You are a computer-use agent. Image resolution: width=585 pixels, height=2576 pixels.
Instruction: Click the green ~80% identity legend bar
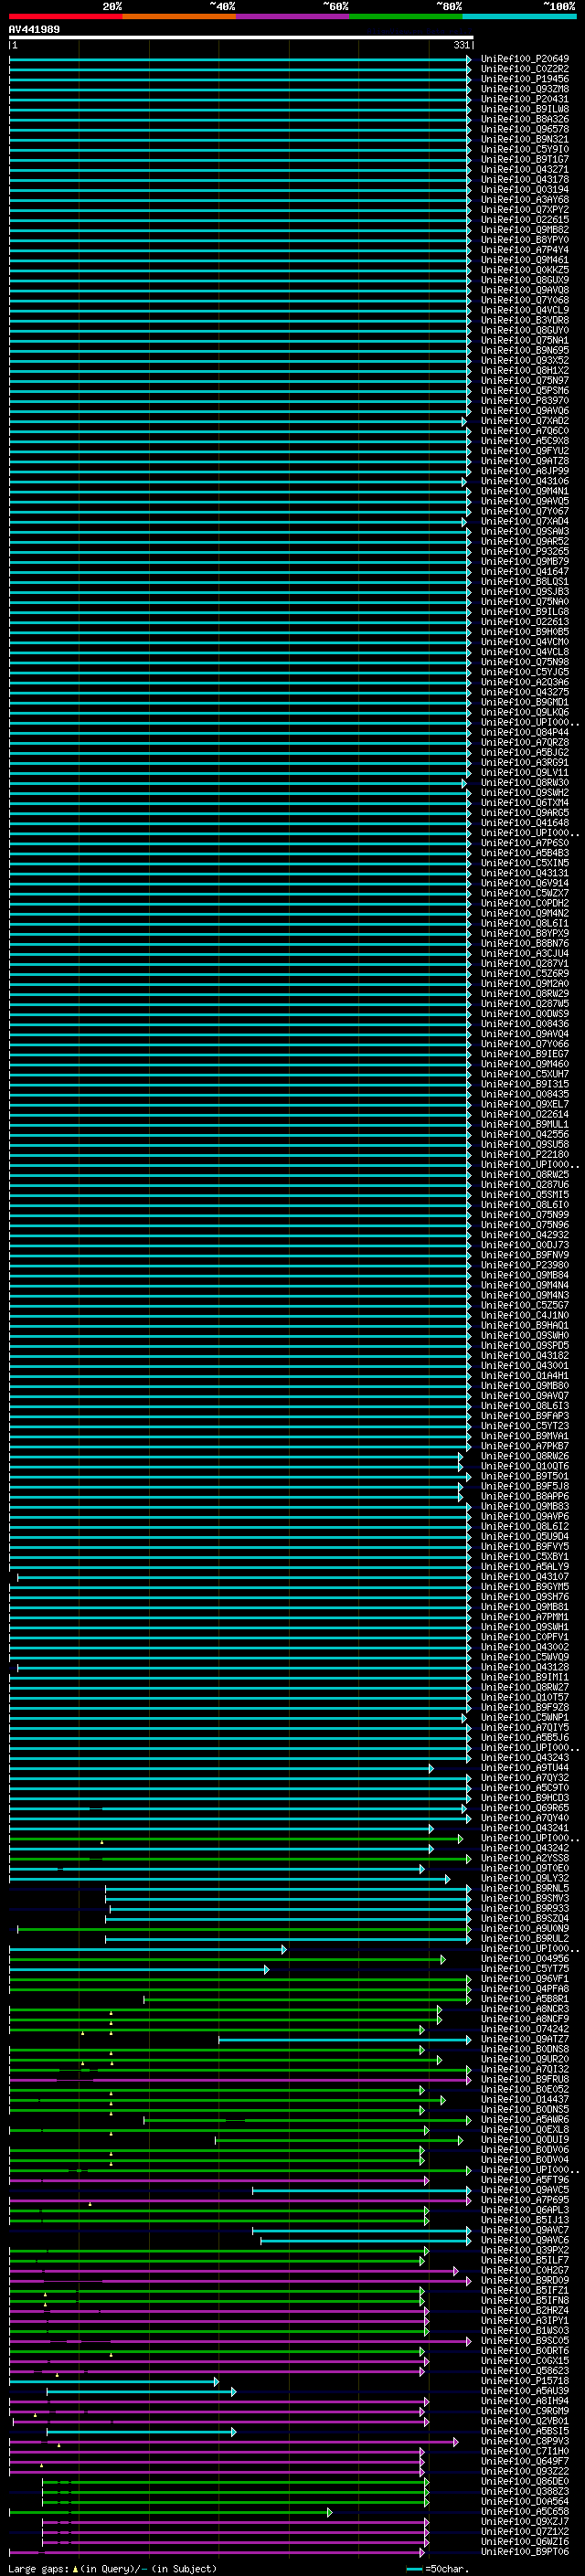point(406,16)
